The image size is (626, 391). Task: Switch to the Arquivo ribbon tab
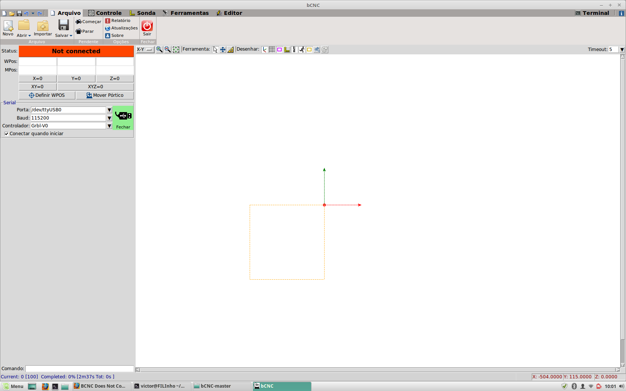tap(66, 13)
